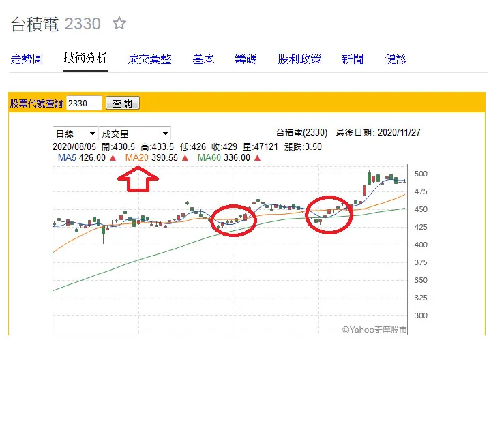Add 台積電 to favorites with star icon

(x=119, y=23)
